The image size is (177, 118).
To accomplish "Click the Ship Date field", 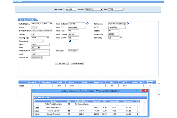I will coord(73,51).
